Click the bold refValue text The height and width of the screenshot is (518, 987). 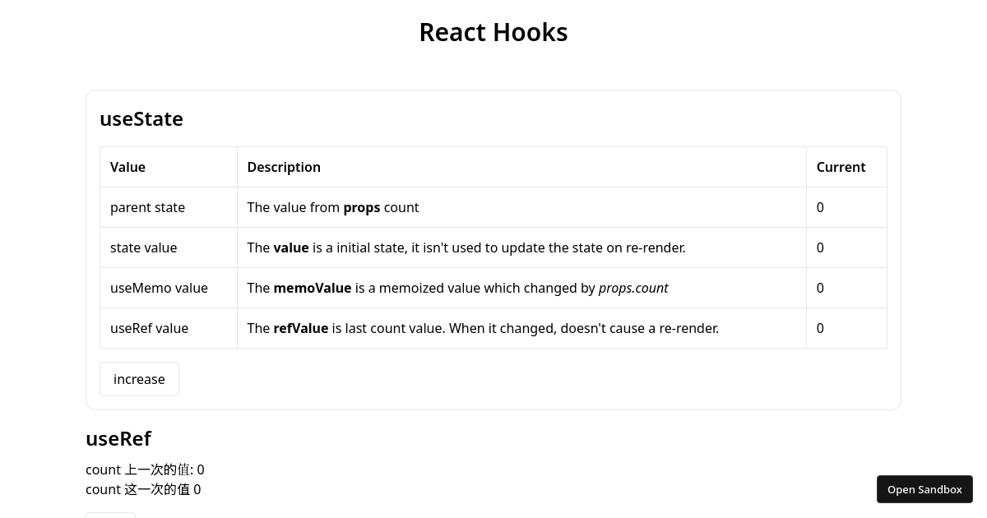tap(301, 328)
